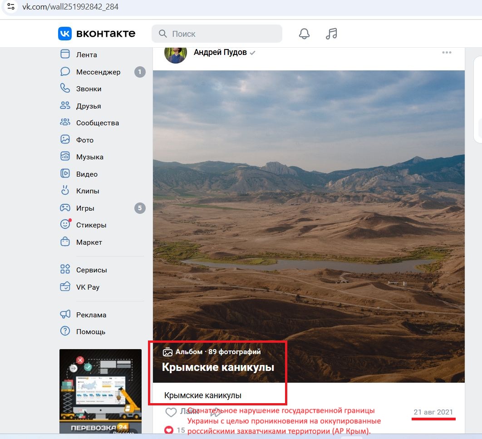Click the Мессенджер unread badge 1
Viewport: 482px width, 439px height.
[x=140, y=72]
